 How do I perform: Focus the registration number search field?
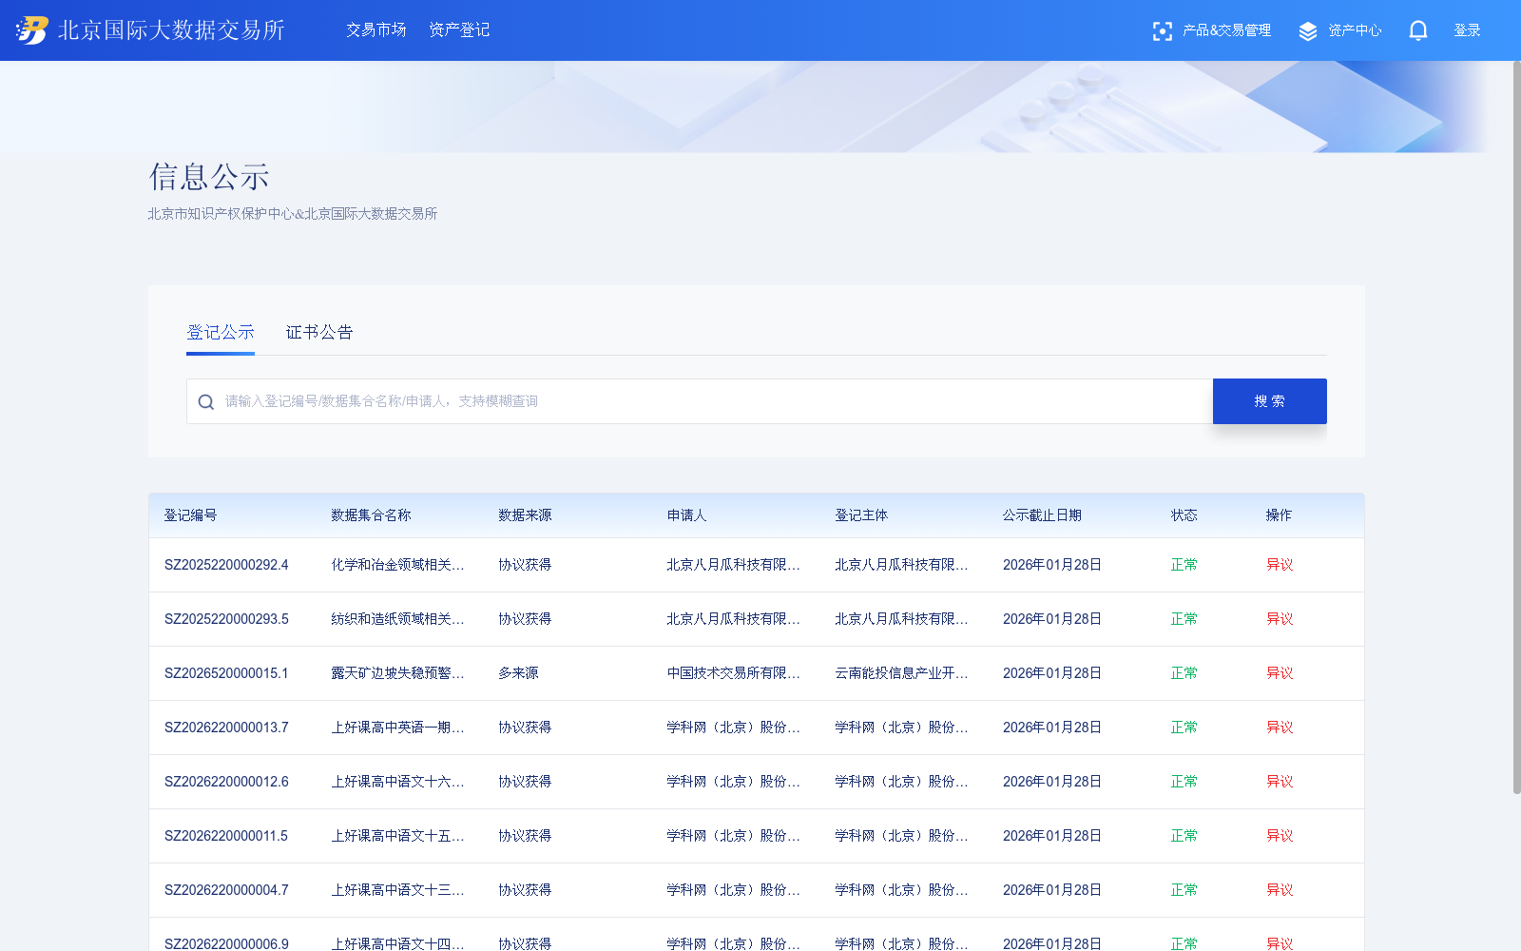[x=700, y=401]
